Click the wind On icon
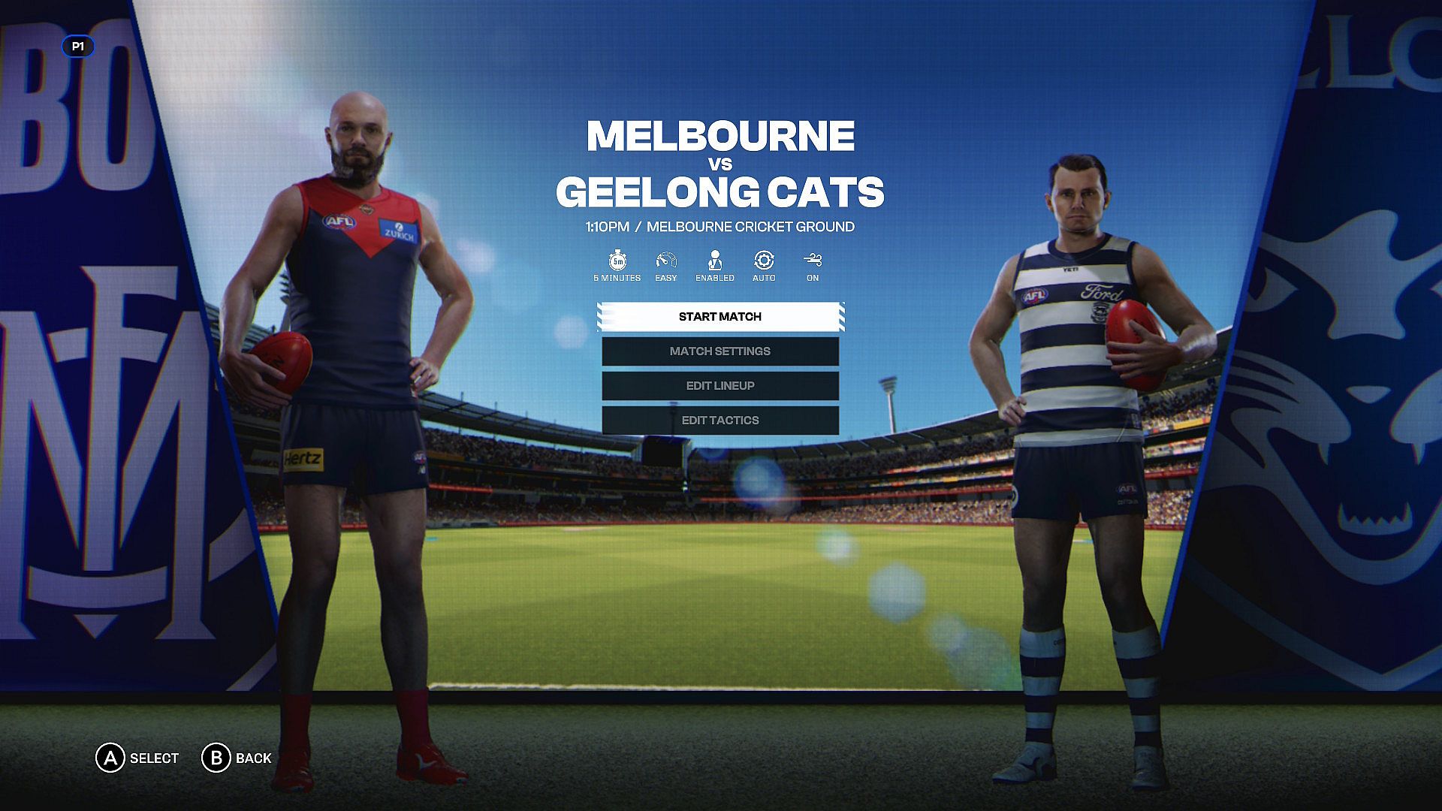 coord(813,260)
